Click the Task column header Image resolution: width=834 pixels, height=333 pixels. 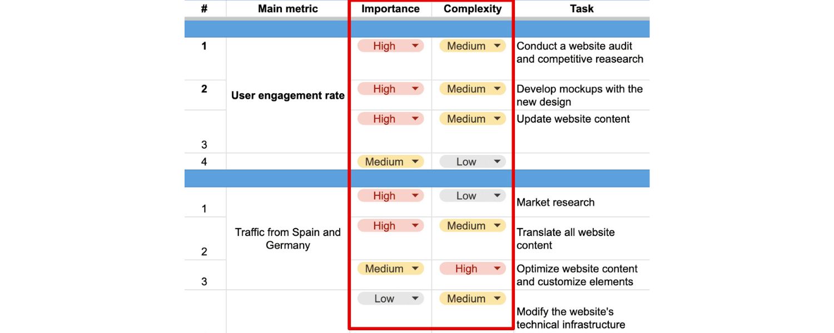point(582,8)
